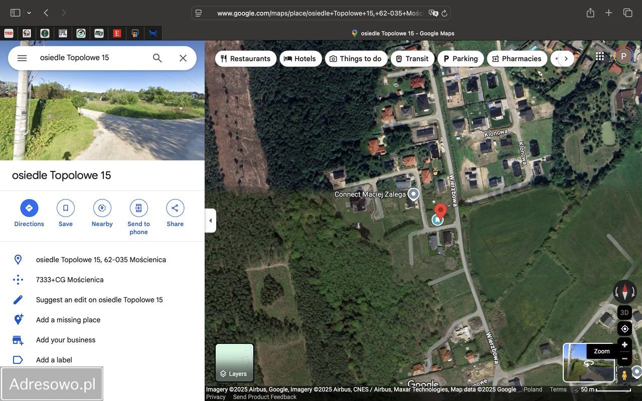Select Add your business
The height and width of the screenshot is (401, 642).
(x=102, y=340)
